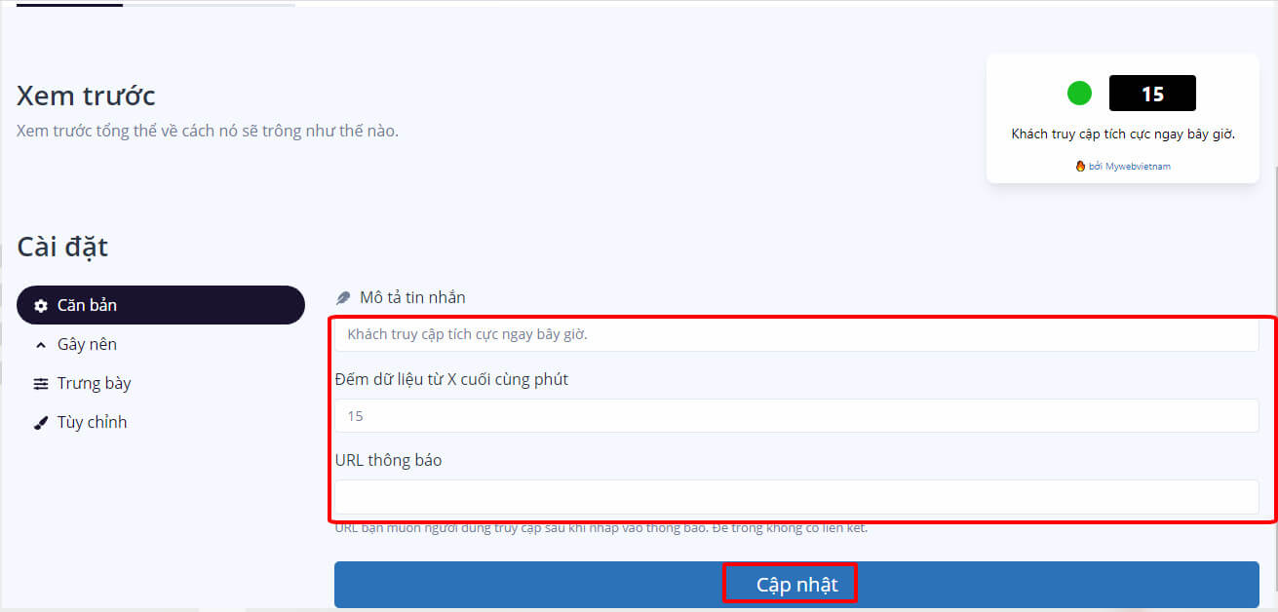Click the preview notification message text

click(1123, 134)
